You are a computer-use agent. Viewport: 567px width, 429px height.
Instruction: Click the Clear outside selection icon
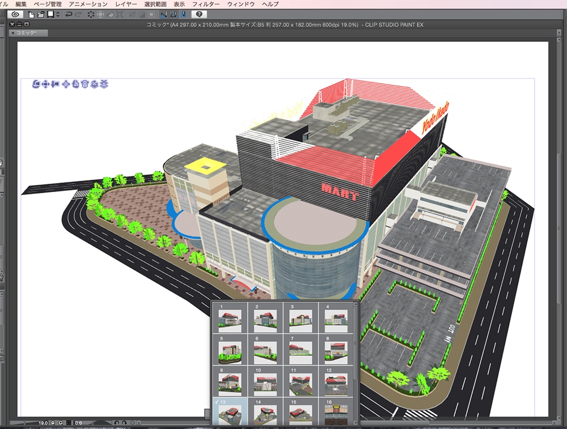click(x=100, y=15)
